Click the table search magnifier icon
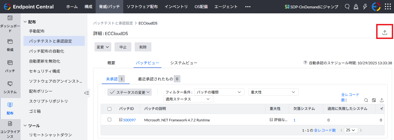The image size is (394, 140). tap(366, 100)
